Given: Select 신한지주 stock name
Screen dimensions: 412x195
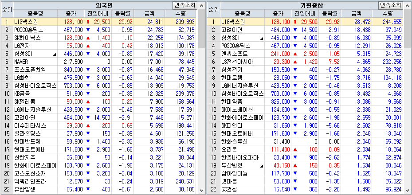Looking at the screenshot, I should point(25,158).
